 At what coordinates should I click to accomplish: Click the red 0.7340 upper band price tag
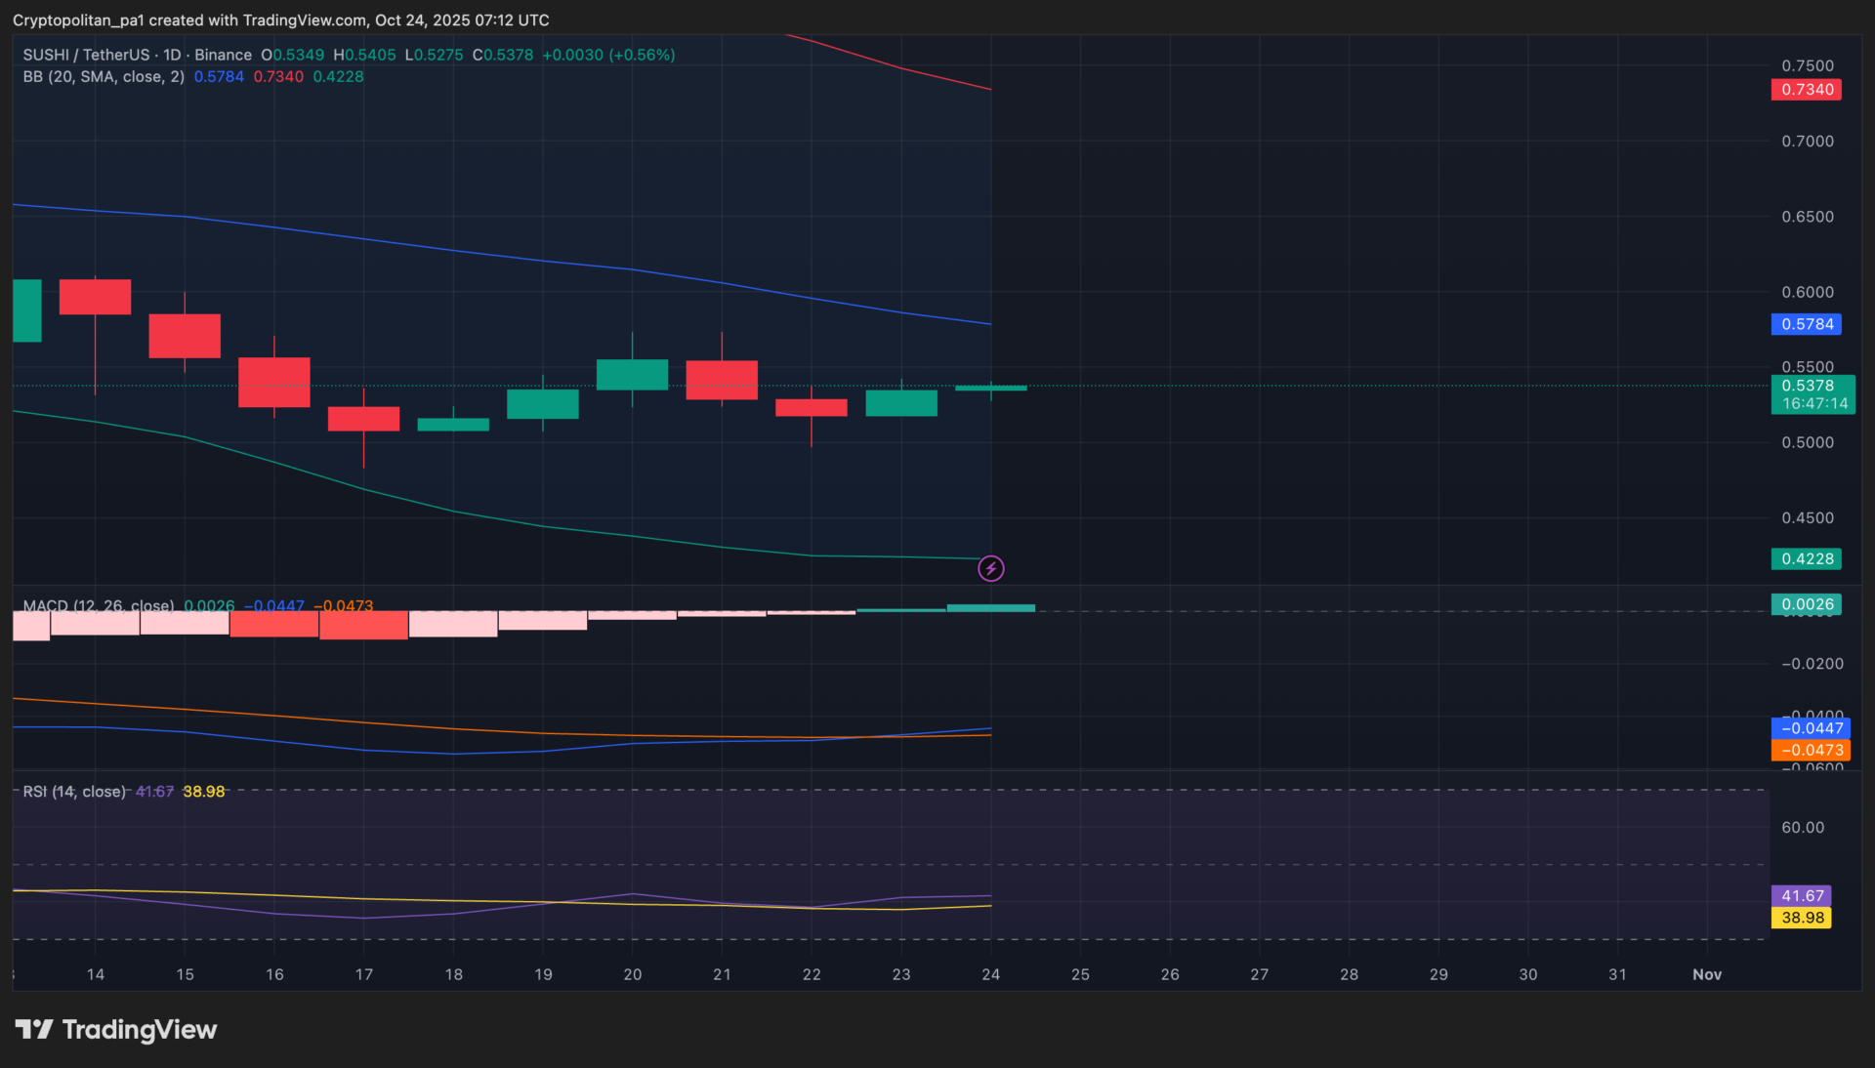click(1806, 89)
